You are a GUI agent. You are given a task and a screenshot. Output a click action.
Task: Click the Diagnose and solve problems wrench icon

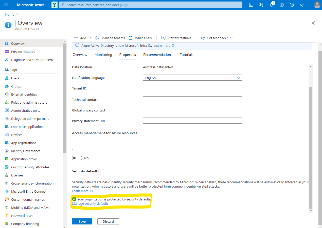tap(7, 60)
